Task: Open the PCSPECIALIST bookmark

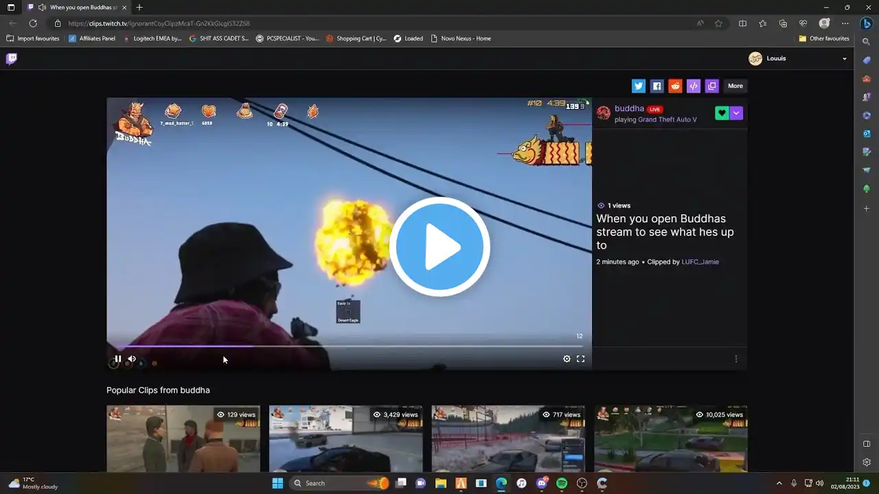Action: pos(288,38)
